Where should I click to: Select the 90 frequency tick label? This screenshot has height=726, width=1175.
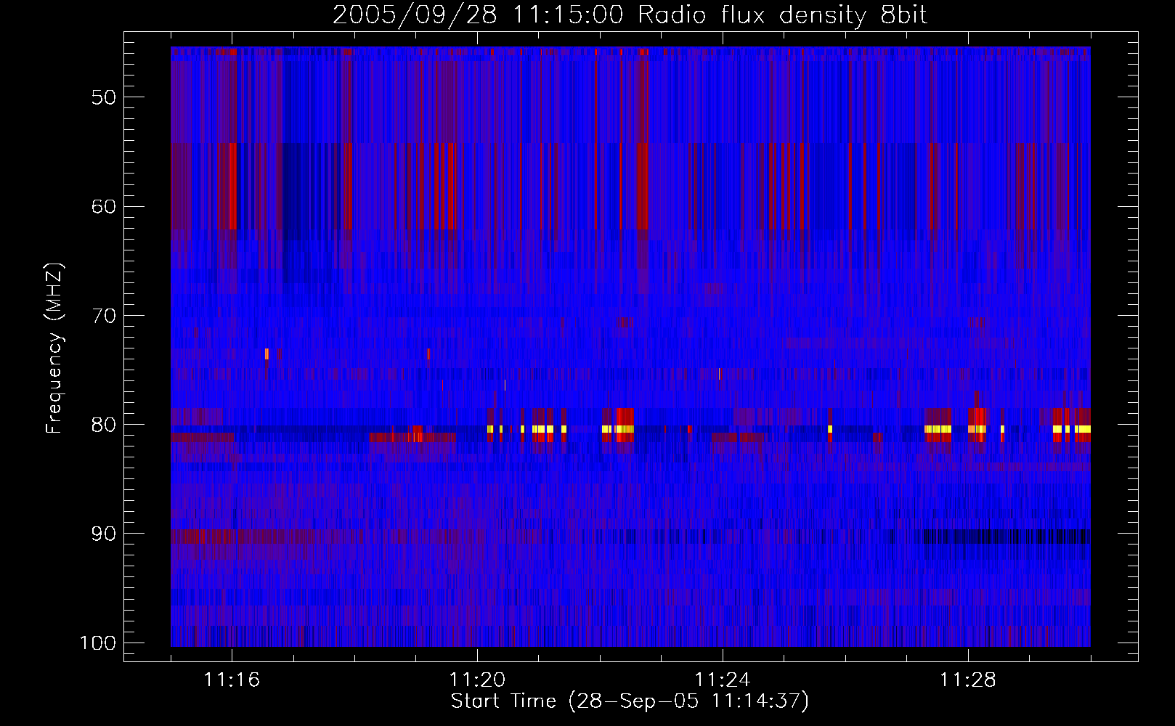pos(104,534)
